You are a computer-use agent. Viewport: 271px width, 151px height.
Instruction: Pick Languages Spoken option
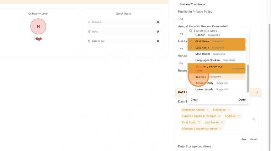coord(207,60)
